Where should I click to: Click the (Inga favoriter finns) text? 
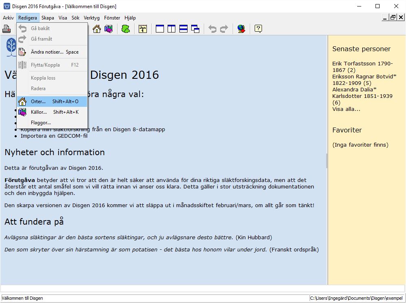point(360,145)
